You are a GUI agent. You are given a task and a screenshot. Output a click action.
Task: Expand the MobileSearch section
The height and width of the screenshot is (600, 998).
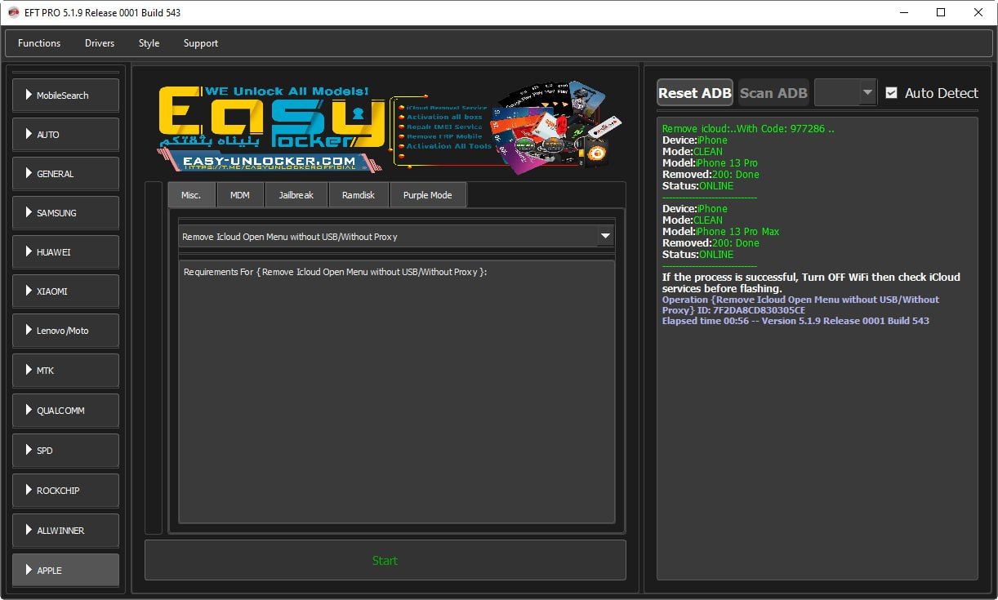coord(65,96)
